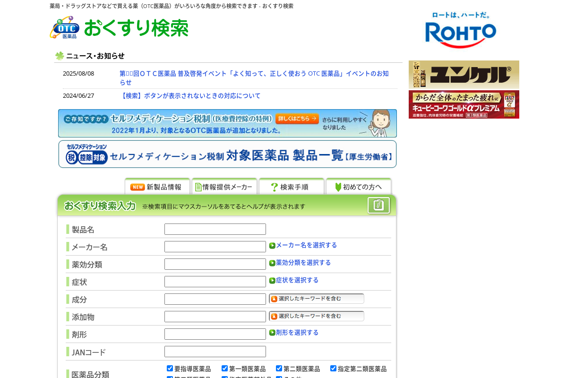This screenshot has width=567, height=378.
Task: Click the JANコード row label
Action: (x=89, y=352)
